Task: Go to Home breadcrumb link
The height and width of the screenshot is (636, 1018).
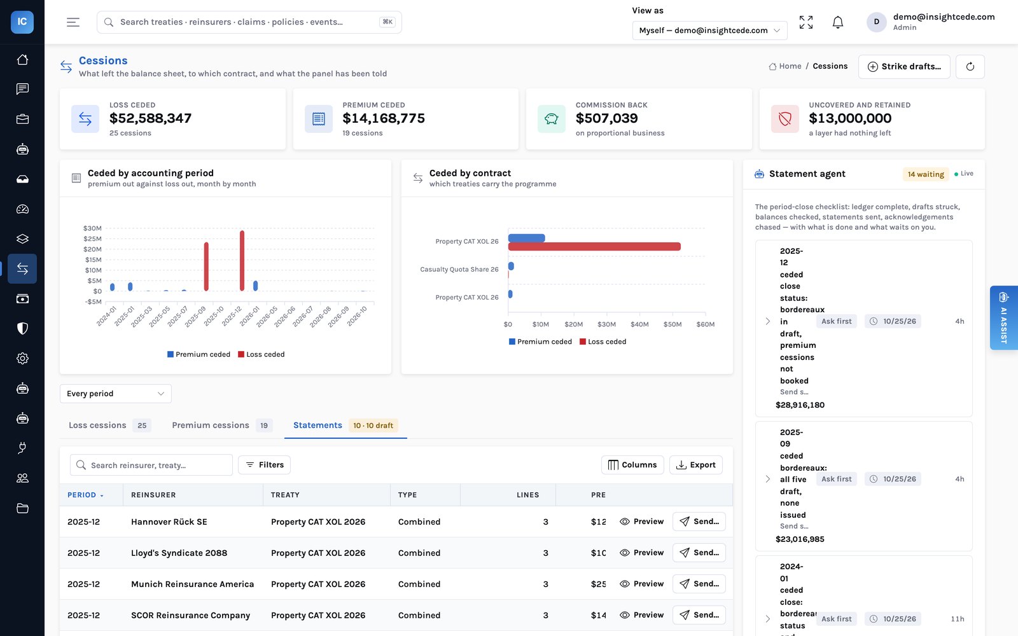Action: (785, 66)
